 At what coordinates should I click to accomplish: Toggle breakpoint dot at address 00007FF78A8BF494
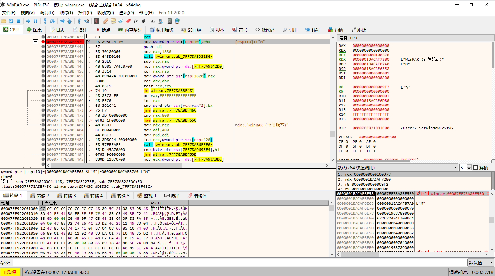tap(43, 145)
